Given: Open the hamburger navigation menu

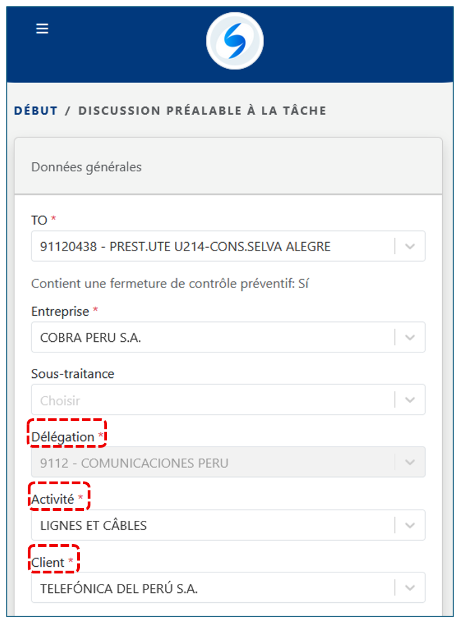Looking at the screenshot, I should tap(42, 29).
